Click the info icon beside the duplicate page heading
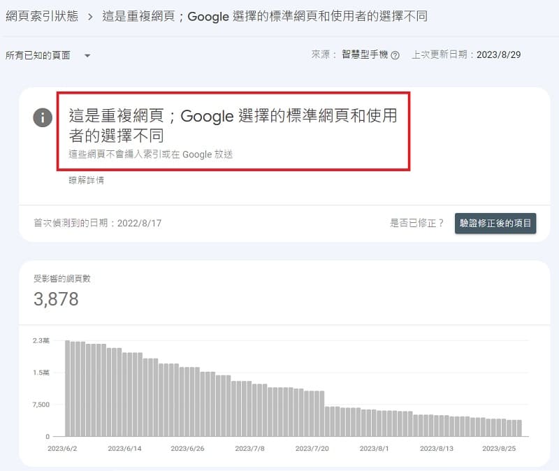 pos(43,117)
